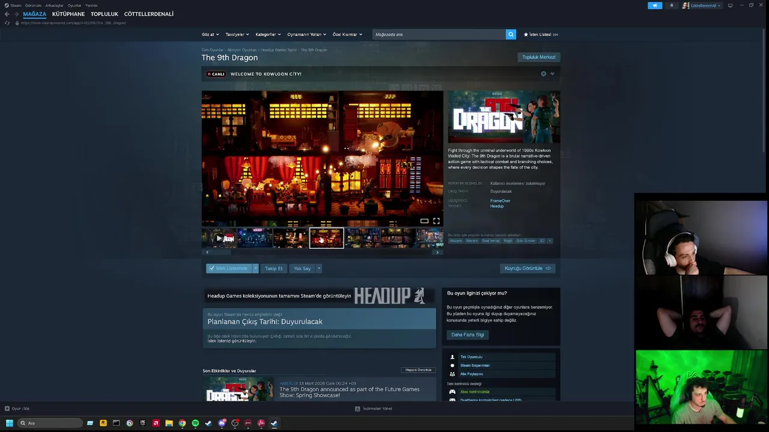
Task: Click the Mağazada ara search field
Action: [439, 34]
